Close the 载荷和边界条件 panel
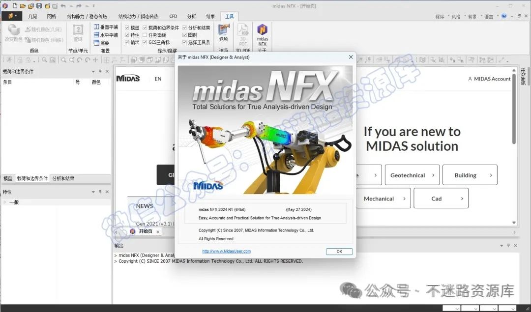Image resolution: width=531 pixels, height=312 pixels. click(x=107, y=71)
